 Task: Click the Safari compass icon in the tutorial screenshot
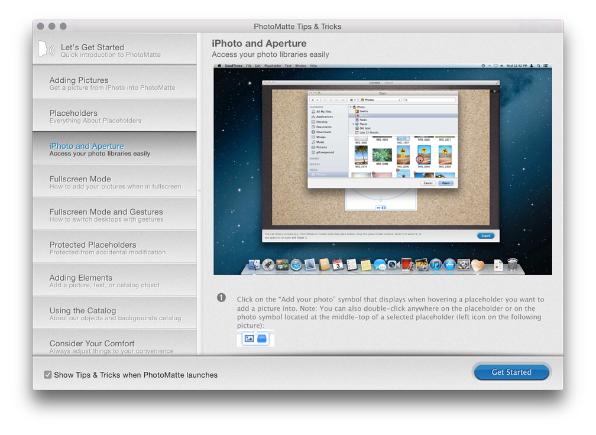tap(296, 264)
